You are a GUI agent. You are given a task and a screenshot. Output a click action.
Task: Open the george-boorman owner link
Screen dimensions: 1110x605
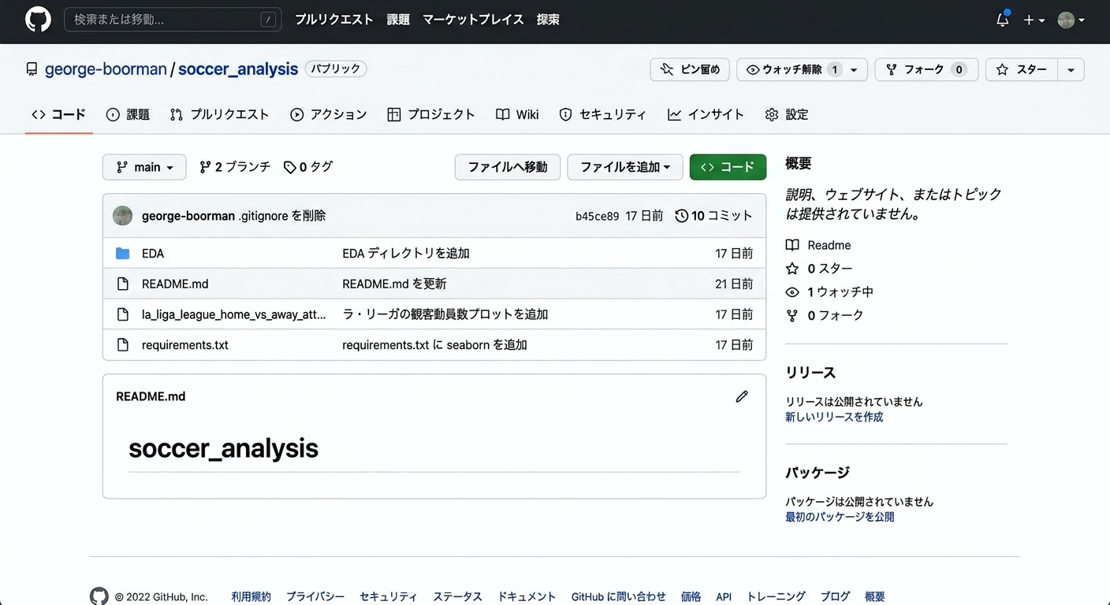tap(106, 69)
